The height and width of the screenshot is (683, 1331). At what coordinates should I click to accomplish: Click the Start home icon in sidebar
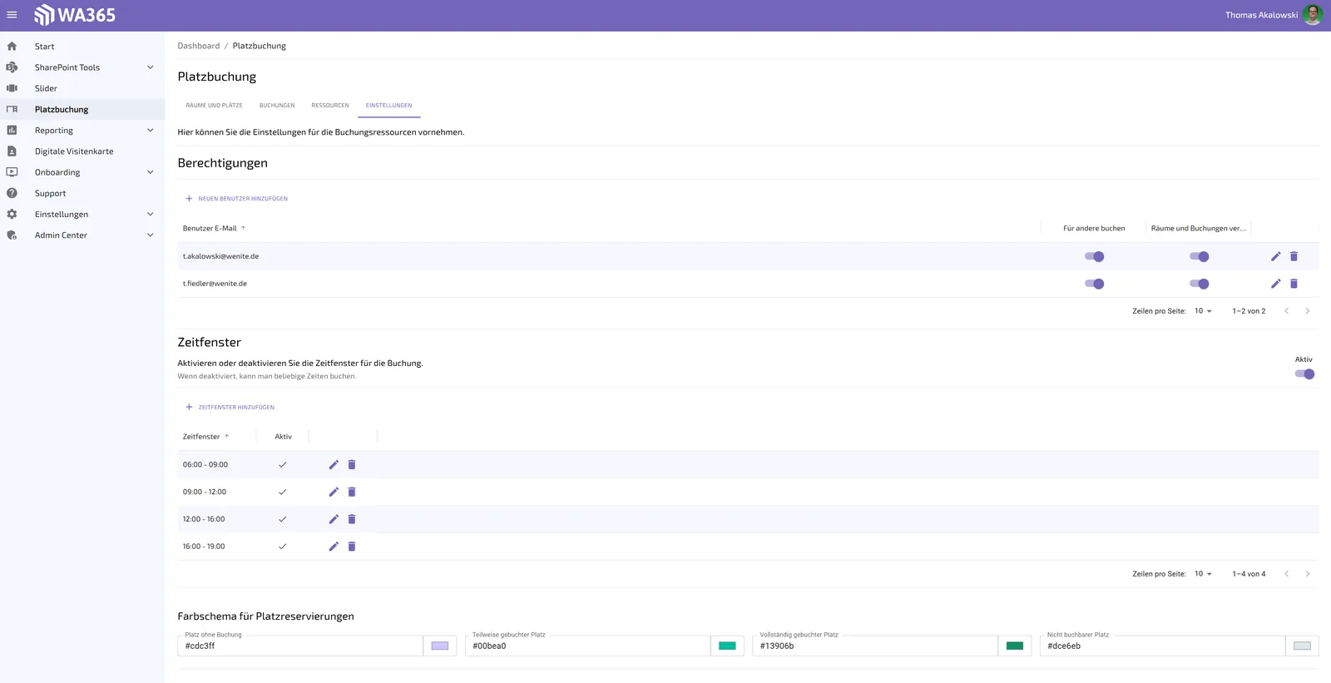tap(12, 47)
